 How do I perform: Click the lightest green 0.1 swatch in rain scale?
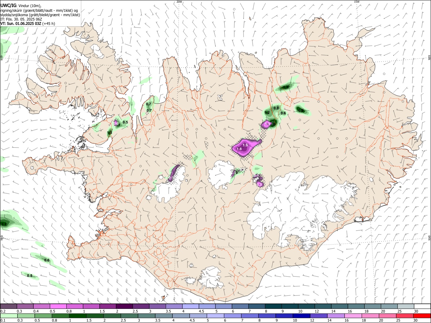pos(9,316)
